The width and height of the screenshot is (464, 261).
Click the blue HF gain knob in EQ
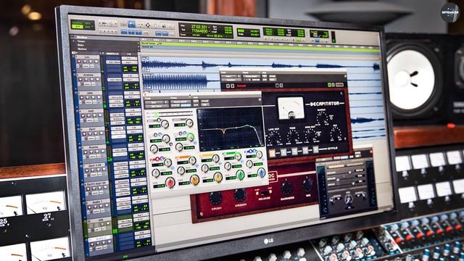point(261,173)
